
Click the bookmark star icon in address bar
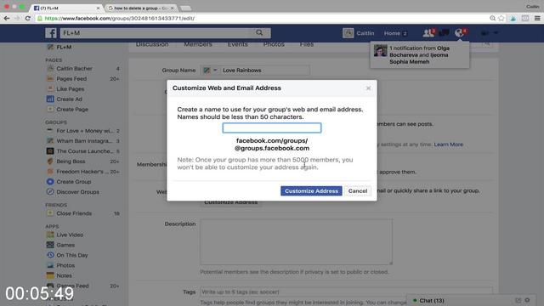tap(501, 18)
